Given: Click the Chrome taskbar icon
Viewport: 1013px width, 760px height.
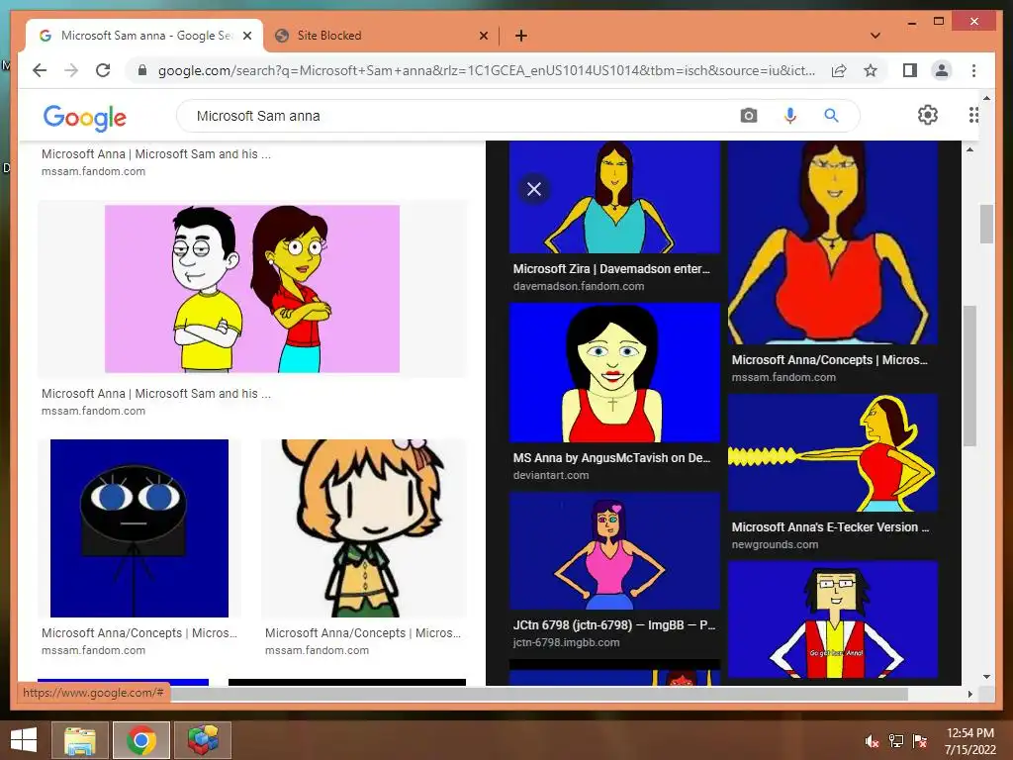Looking at the screenshot, I should (141, 740).
